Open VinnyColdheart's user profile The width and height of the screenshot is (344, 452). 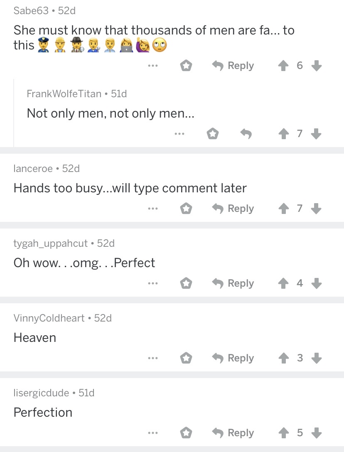coord(49,318)
